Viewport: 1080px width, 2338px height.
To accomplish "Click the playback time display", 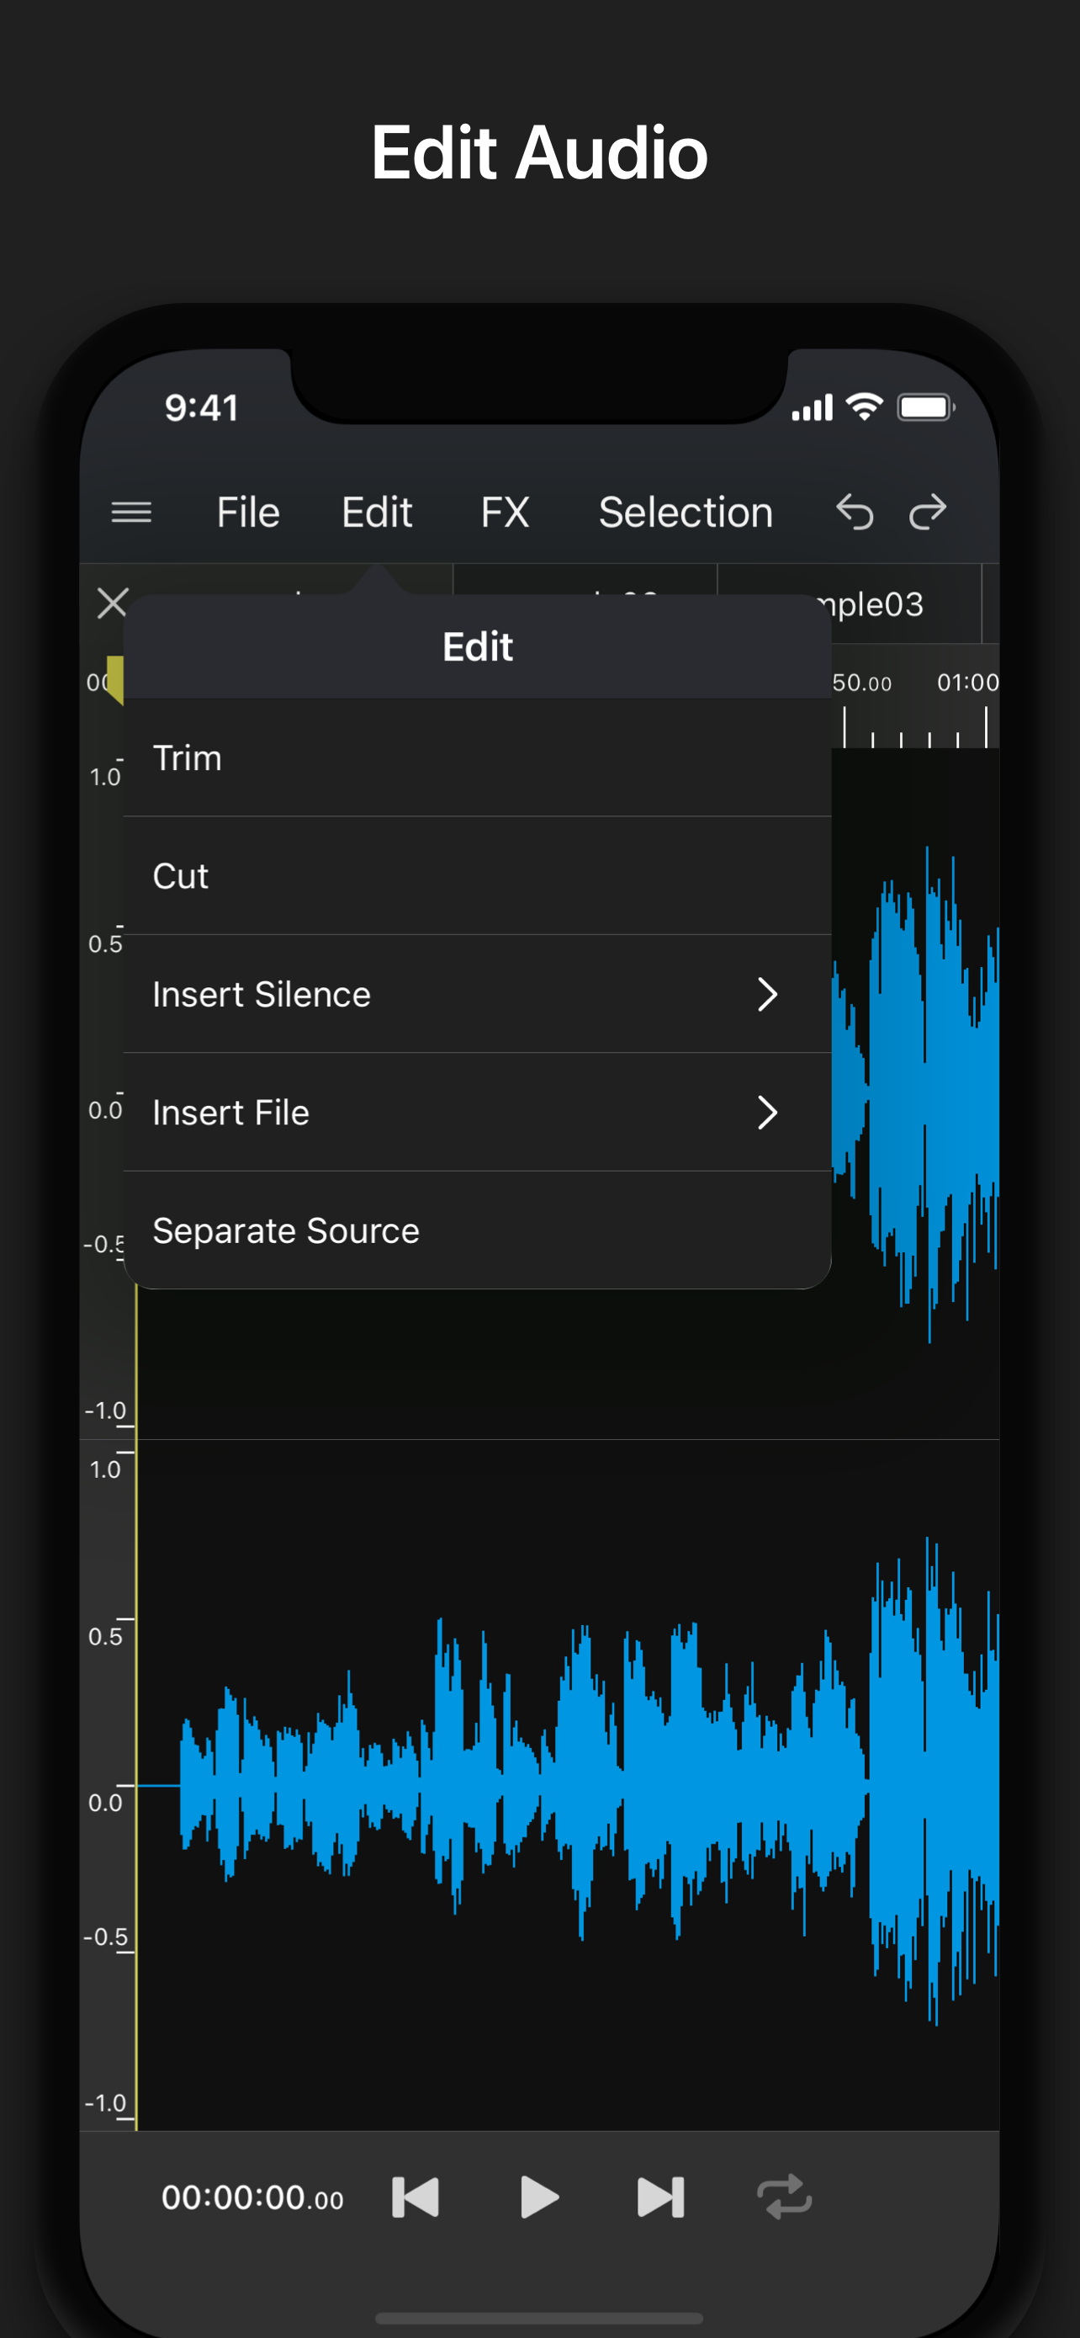I will (252, 2197).
